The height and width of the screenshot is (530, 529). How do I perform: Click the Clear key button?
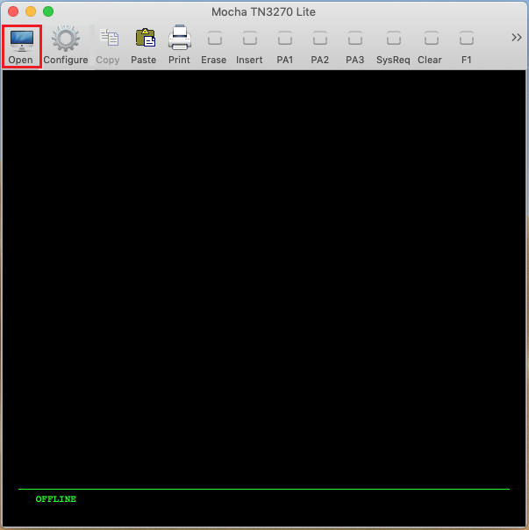pos(430,46)
